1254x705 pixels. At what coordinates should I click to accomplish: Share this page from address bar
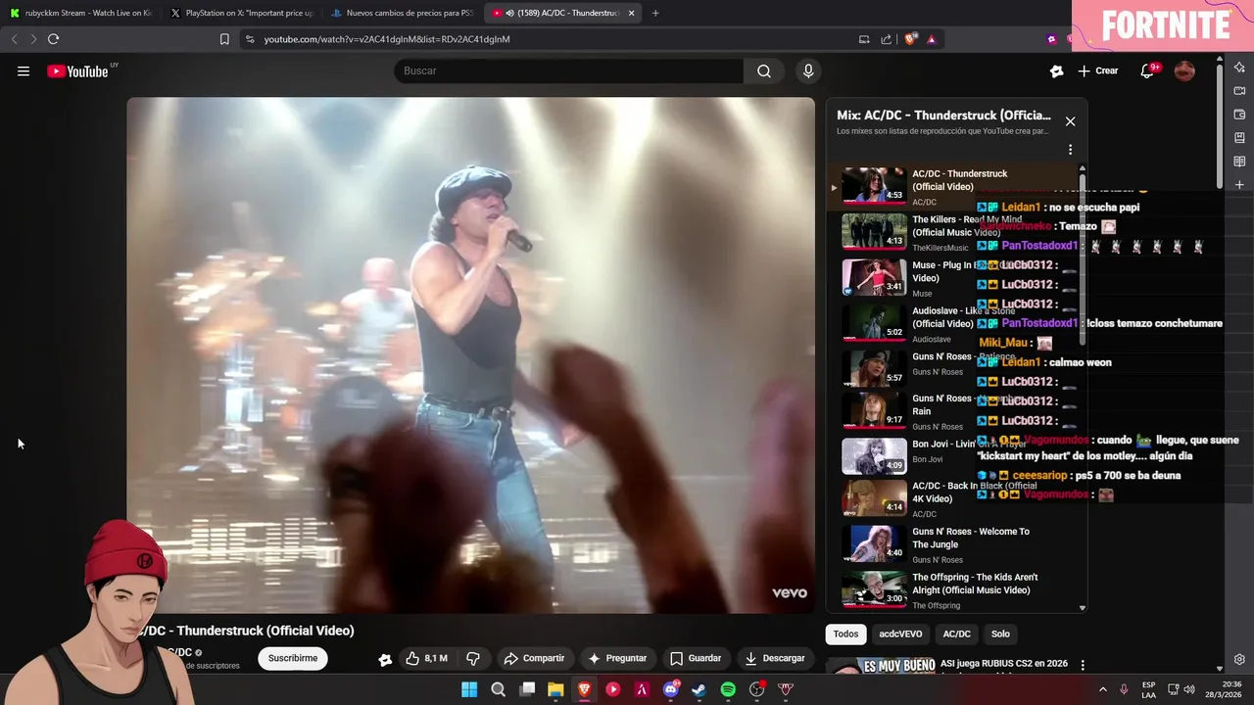886,39
